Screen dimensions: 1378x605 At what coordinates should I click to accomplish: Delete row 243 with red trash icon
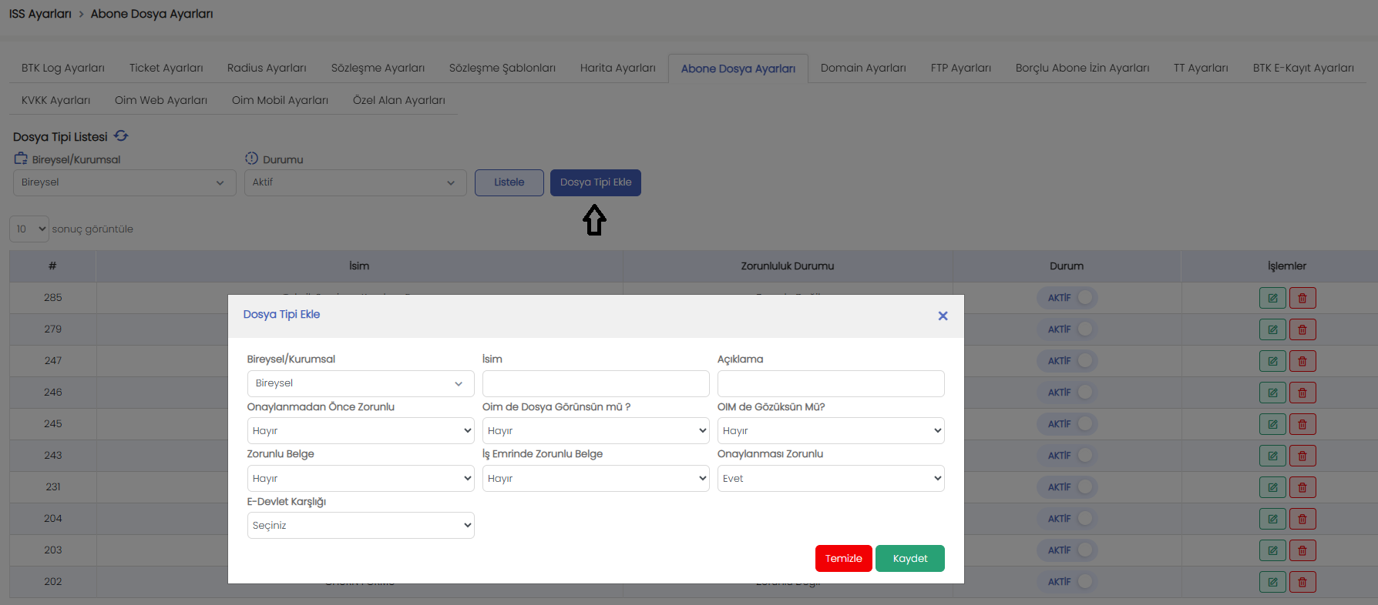point(1302,456)
